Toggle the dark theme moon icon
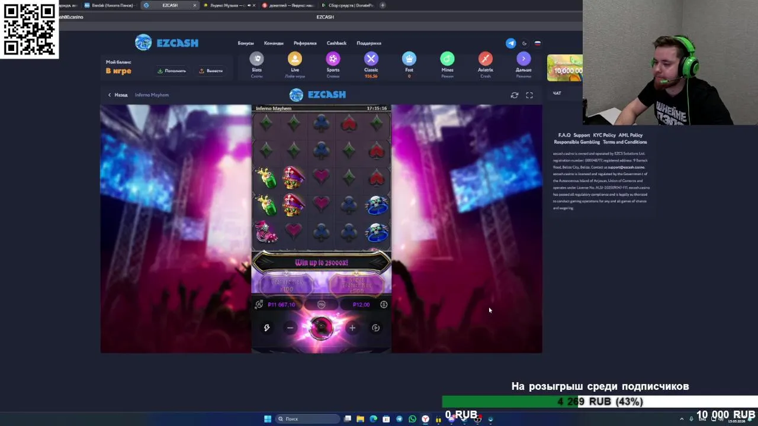758x426 pixels. [524, 43]
